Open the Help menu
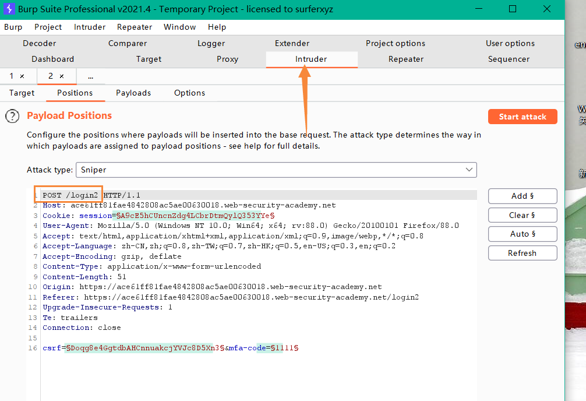Image resolution: width=586 pixels, height=401 pixels. tap(217, 27)
